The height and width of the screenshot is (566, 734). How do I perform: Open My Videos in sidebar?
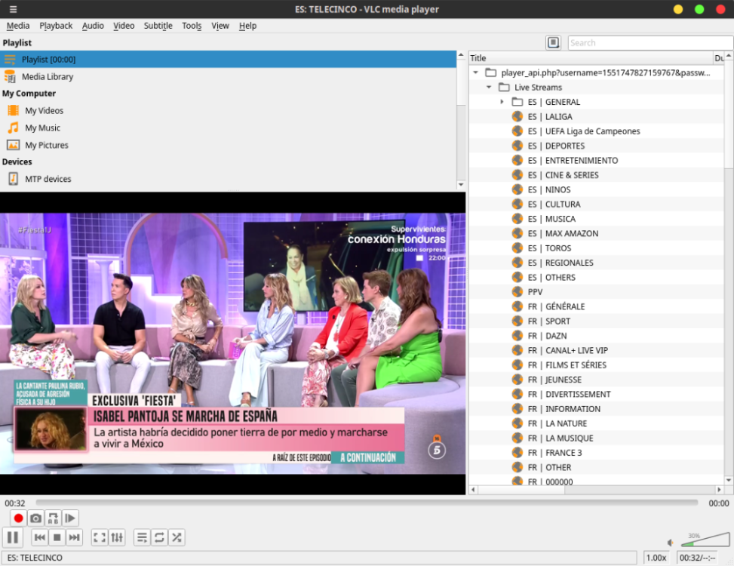pos(228,110)
